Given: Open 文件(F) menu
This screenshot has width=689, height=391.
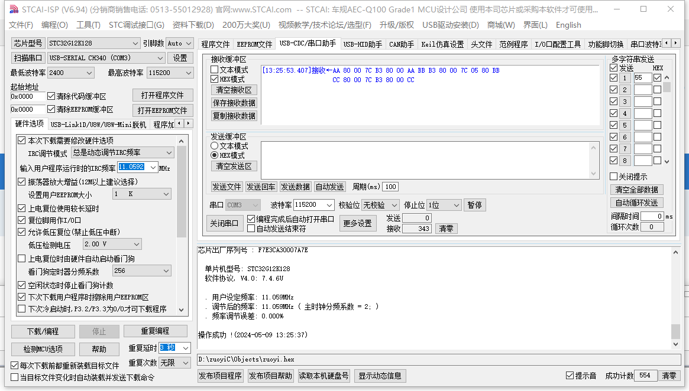Looking at the screenshot, I should pos(21,25).
